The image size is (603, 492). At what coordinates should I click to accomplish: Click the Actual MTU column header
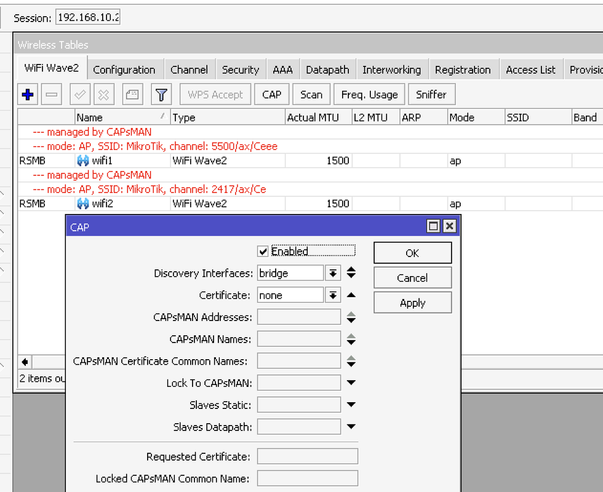[x=319, y=117]
